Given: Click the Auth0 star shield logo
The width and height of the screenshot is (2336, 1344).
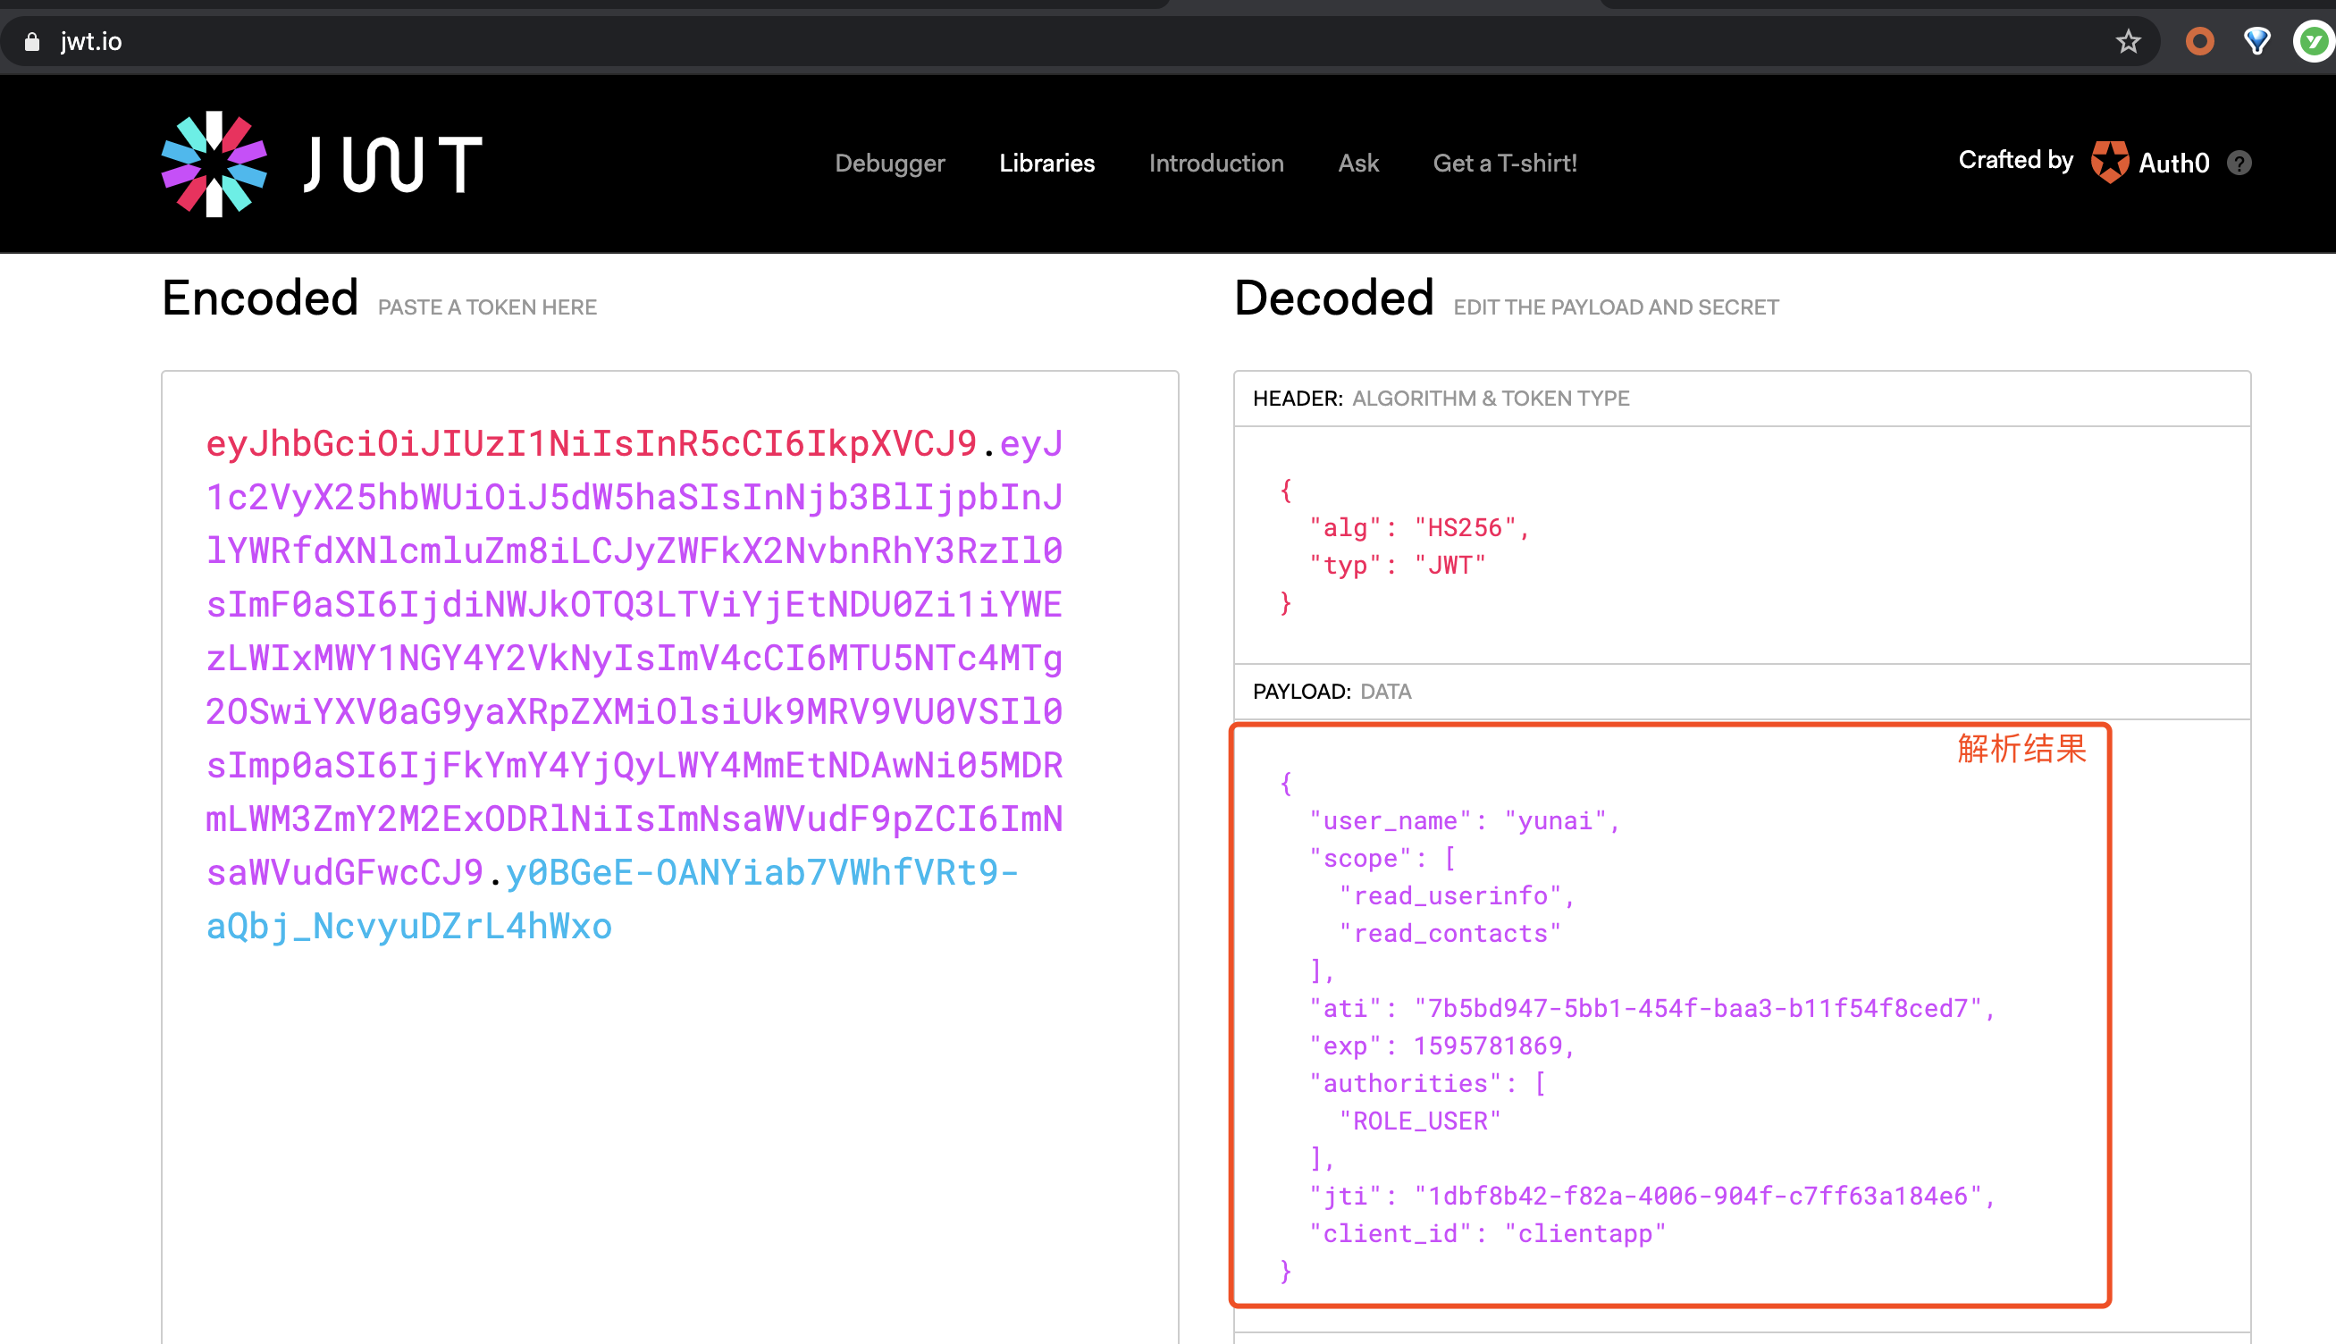Looking at the screenshot, I should pyautogui.click(x=2110, y=163).
